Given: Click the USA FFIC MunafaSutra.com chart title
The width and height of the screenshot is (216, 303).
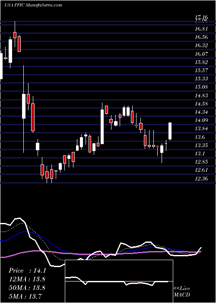Looking at the screenshot, I should [33, 5].
